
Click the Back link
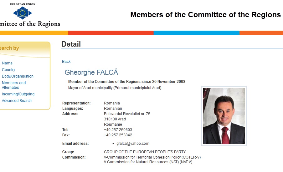click(66, 62)
